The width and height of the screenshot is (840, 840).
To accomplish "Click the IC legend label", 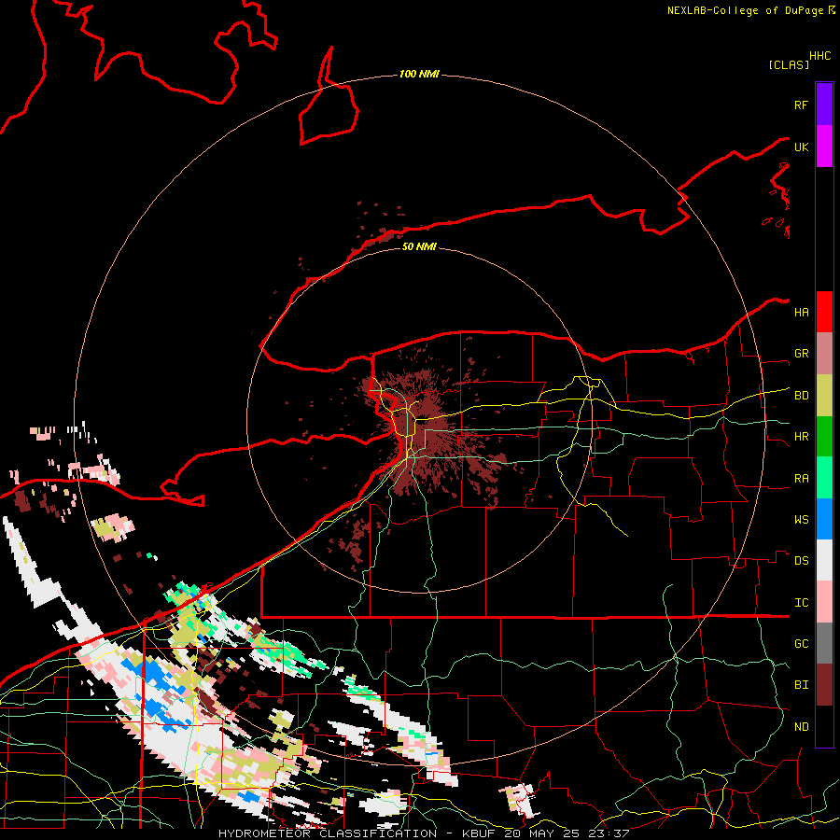I will point(801,603).
